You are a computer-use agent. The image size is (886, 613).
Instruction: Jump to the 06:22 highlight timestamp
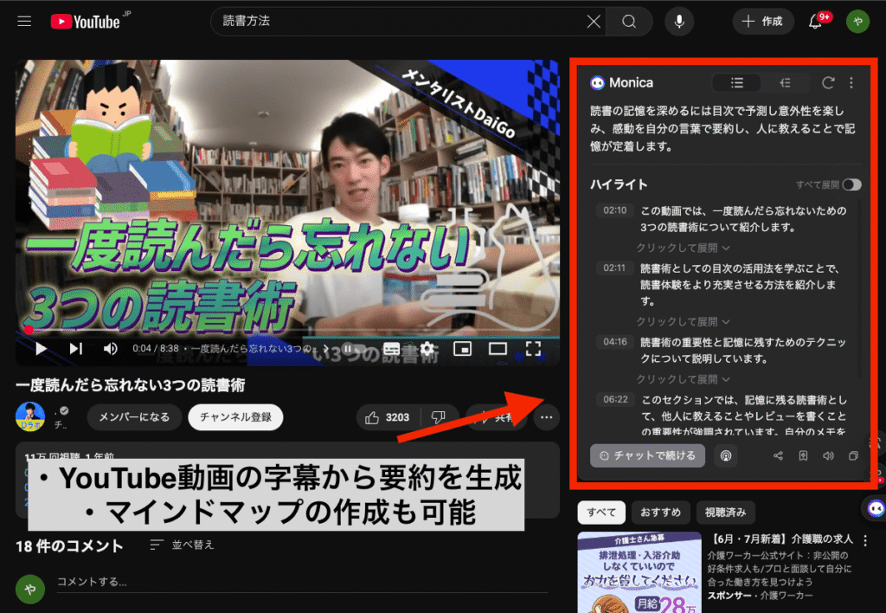click(x=615, y=399)
